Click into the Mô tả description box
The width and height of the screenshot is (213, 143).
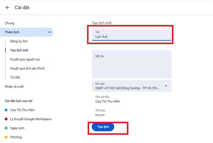[131, 64]
